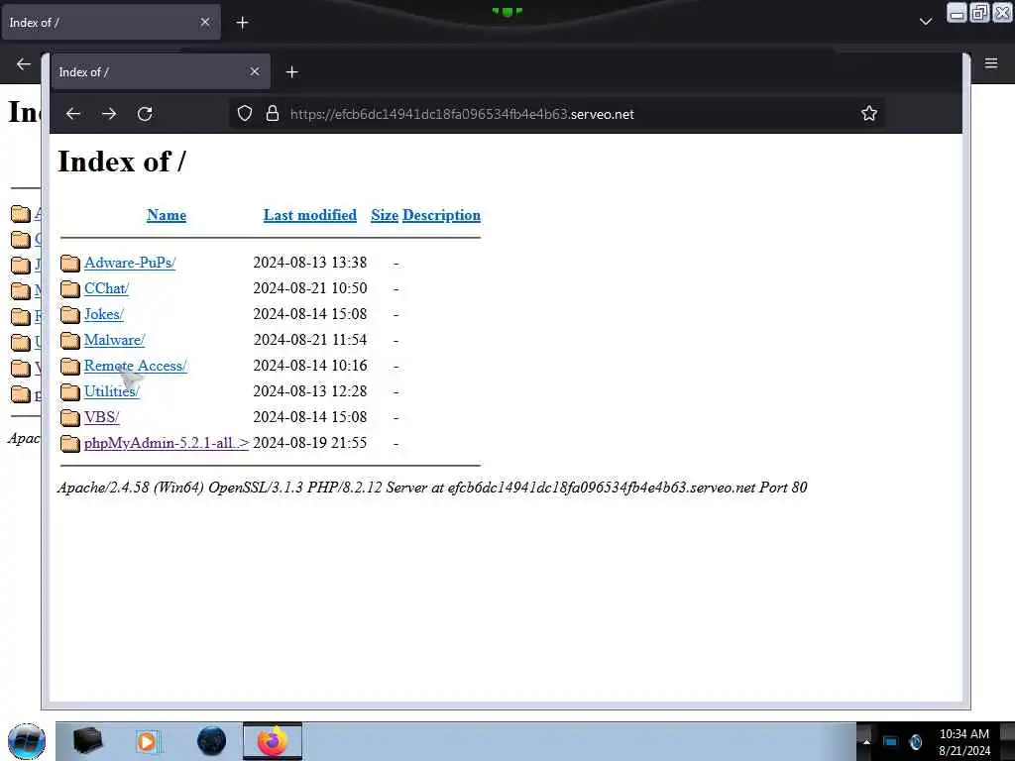Image resolution: width=1015 pixels, height=761 pixels.
Task: Select the background window's Index of / tab
Action: point(111,23)
